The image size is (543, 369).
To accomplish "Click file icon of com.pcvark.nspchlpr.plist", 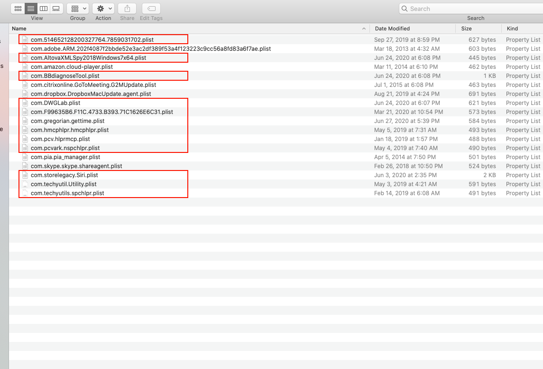I will coord(25,148).
